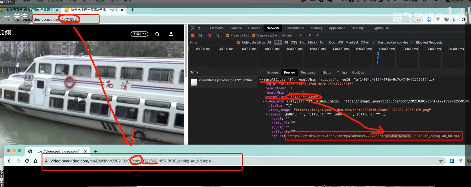Viewport: 471px width, 187px height.
Task: Open the Cookies tab
Action: (x=358, y=73)
